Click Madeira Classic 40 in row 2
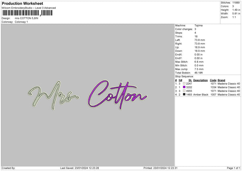The width and height of the screenshot is (242, 171). (x=229, y=88)
